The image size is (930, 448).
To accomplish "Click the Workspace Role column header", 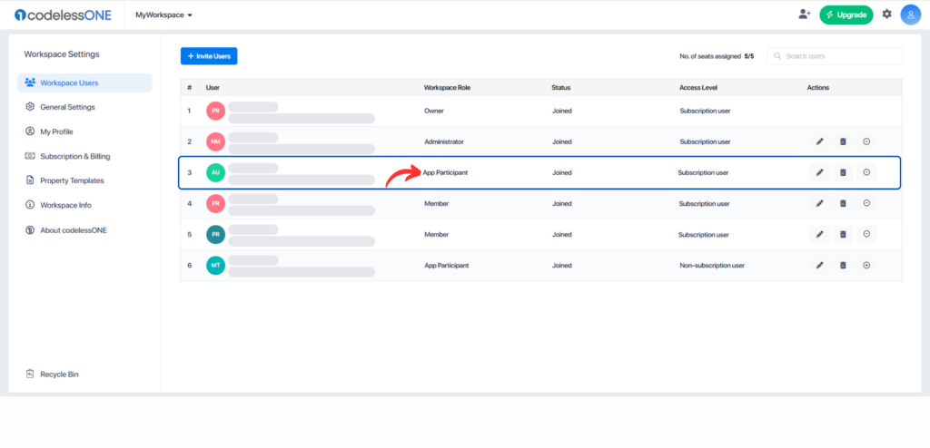I will pyautogui.click(x=447, y=88).
